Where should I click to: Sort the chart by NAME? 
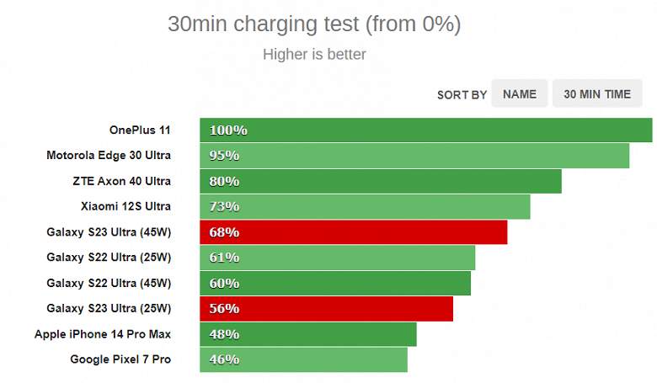point(519,94)
